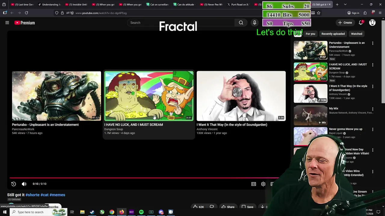The height and width of the screenshot is (216, 385).
Task: Reload the page in the browser toolbar
Action: click(26, 13)
